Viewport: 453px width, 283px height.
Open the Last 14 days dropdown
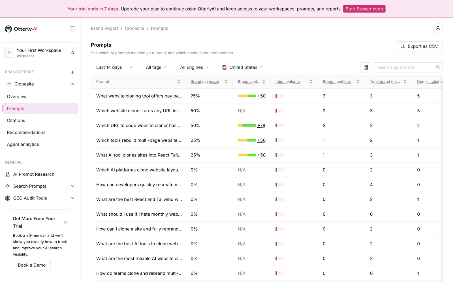pyautogui.click(x=114, y=67)
